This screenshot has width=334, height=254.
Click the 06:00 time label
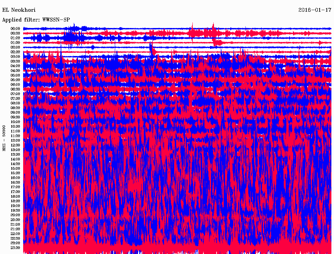15,84
